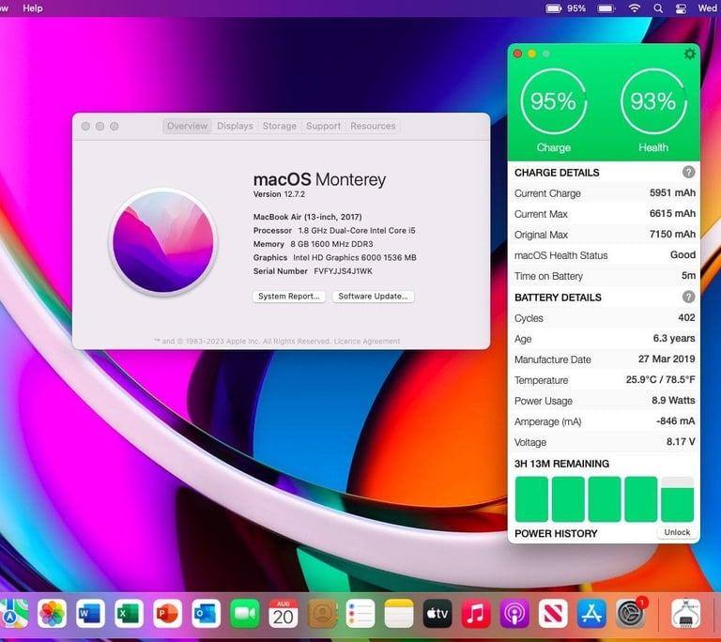721x642 pixels.
Task: Click the 95% battery status in menu bar
Action: pyautogui.click(x=565, y=8)
